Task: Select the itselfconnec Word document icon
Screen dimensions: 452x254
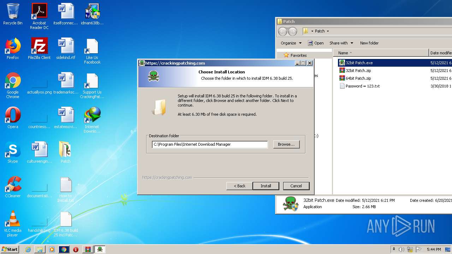Action: point(66,14)
